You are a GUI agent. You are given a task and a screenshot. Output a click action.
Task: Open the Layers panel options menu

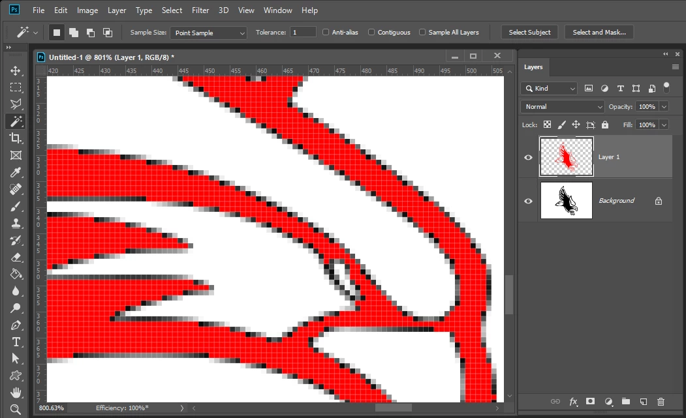coord(676,67)
